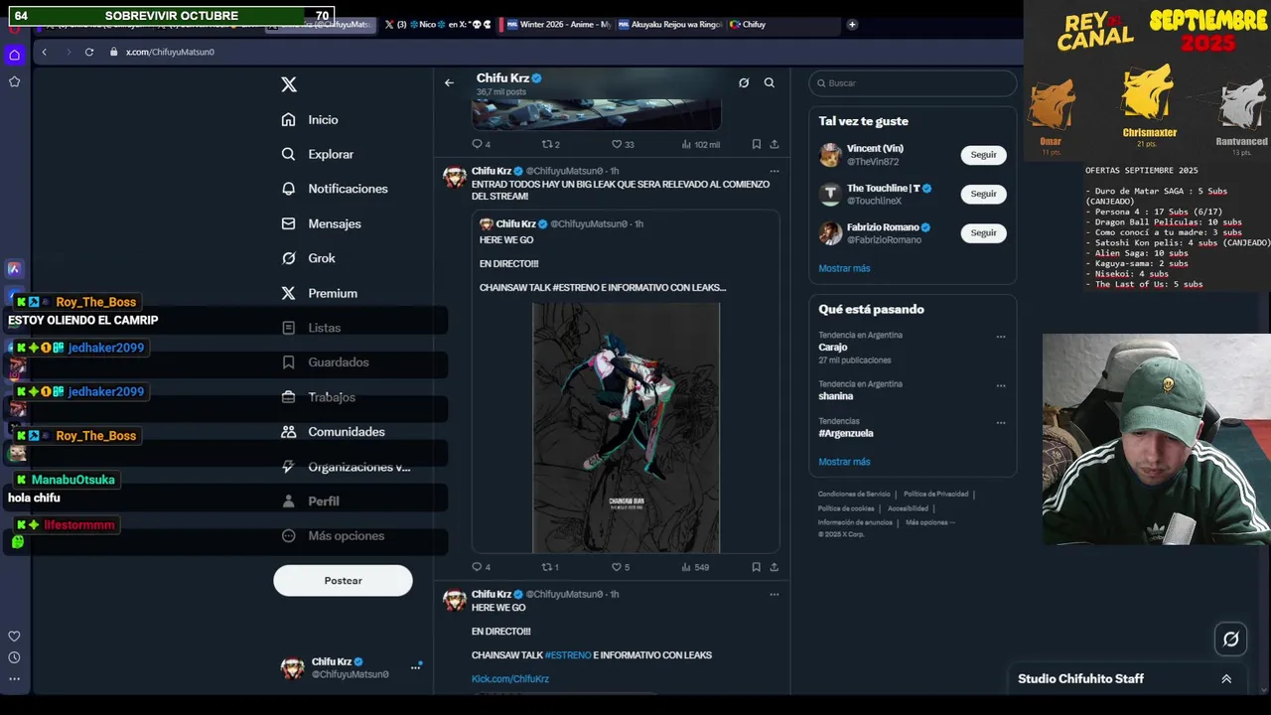Open Notificaciones from the sidebar
The height and width of the screenshot is (715, 1271).
(x=348, y=189)
